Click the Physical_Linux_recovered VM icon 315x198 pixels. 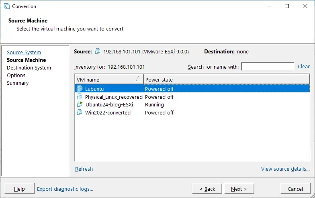point(80,96)
